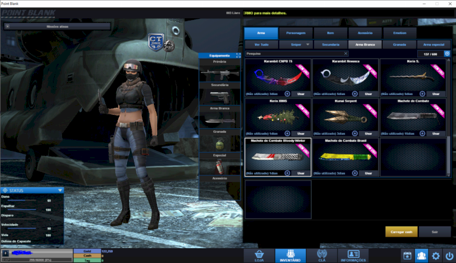Switch to the Acessório tab

[x=365, y=33]
